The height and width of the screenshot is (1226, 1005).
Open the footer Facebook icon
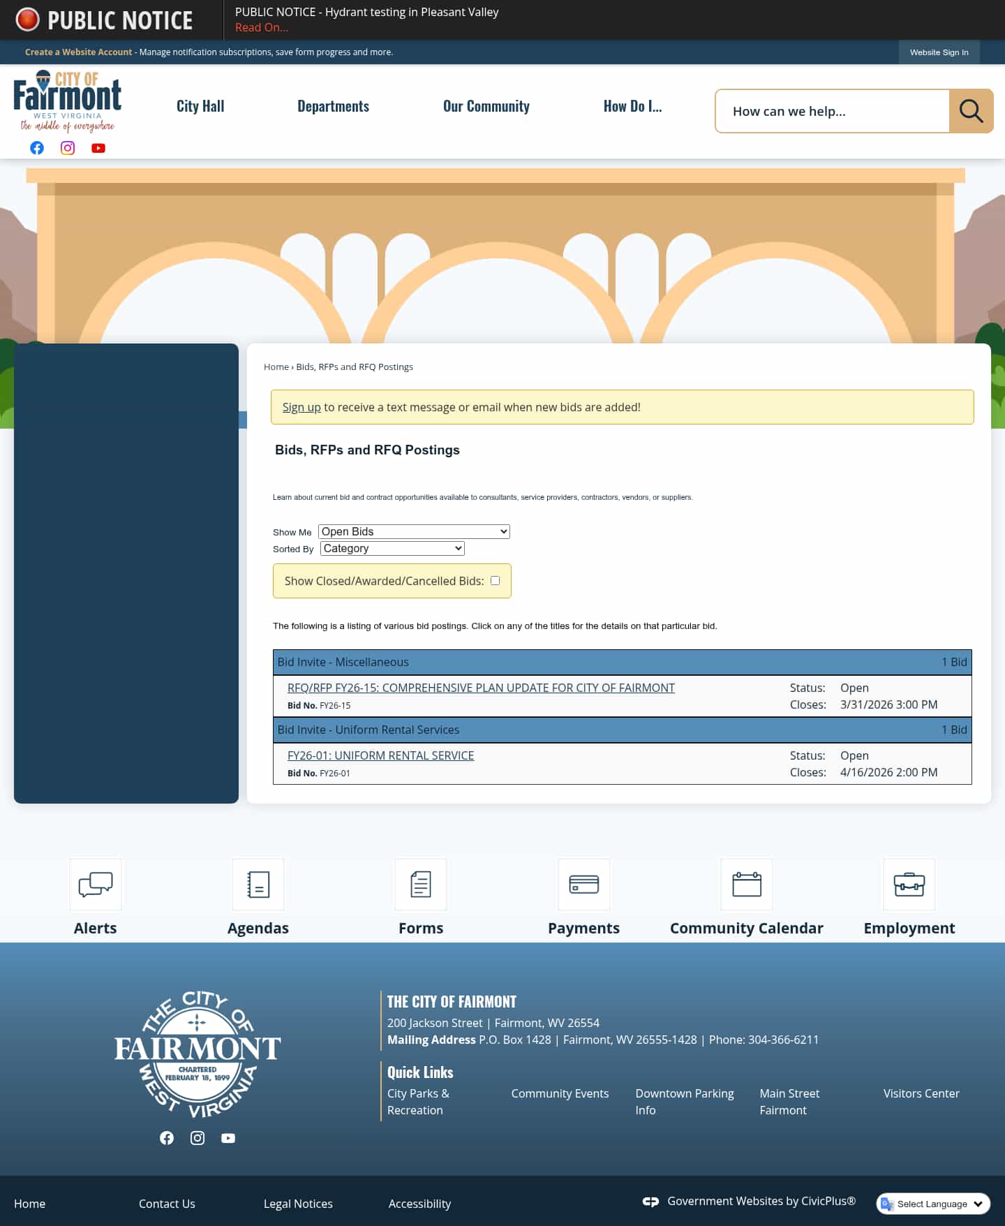(167, 1138)
